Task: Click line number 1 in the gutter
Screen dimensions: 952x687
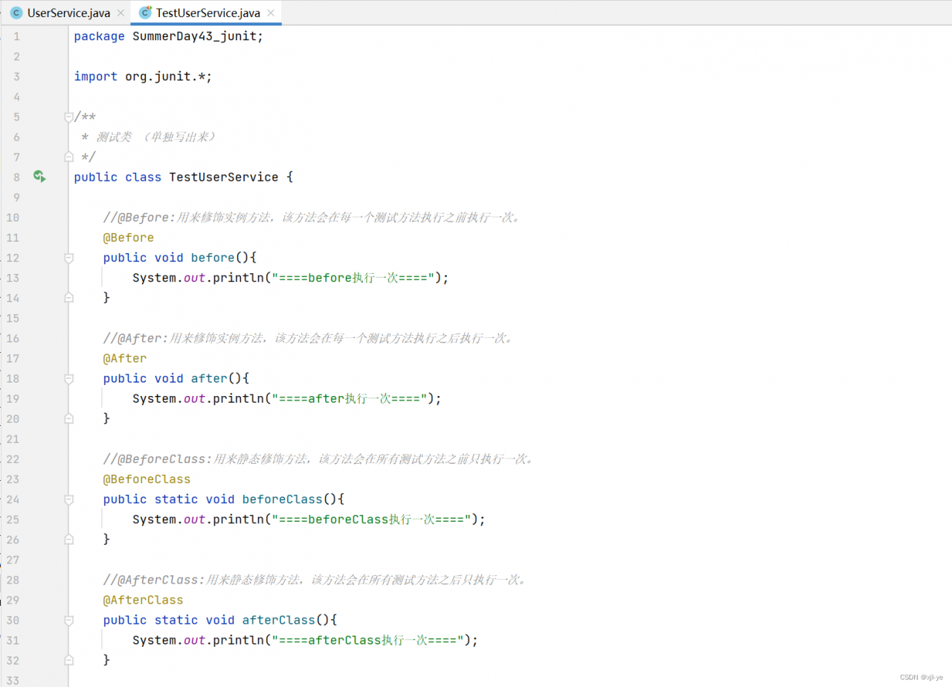Action: 16,36
